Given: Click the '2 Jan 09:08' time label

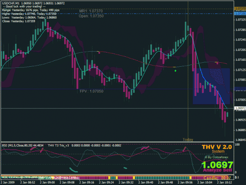Looking at the screenshot, I should (67, 183).
